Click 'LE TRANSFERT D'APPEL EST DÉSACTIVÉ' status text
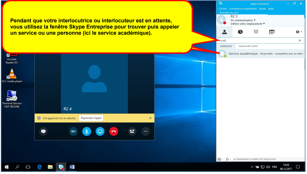The image size is (307, 174). (254, 159)
